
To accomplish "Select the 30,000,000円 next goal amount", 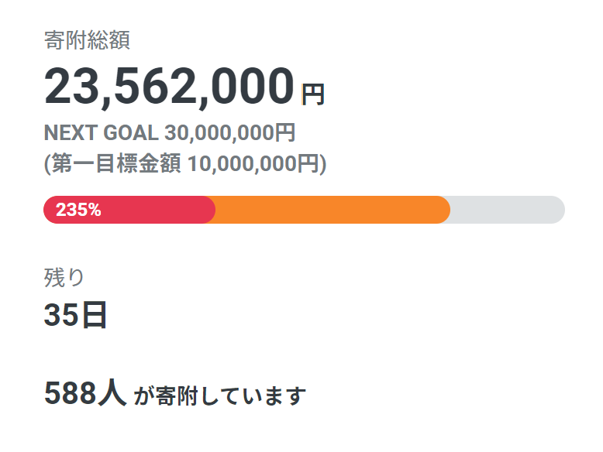I will (x=229, y=133).
